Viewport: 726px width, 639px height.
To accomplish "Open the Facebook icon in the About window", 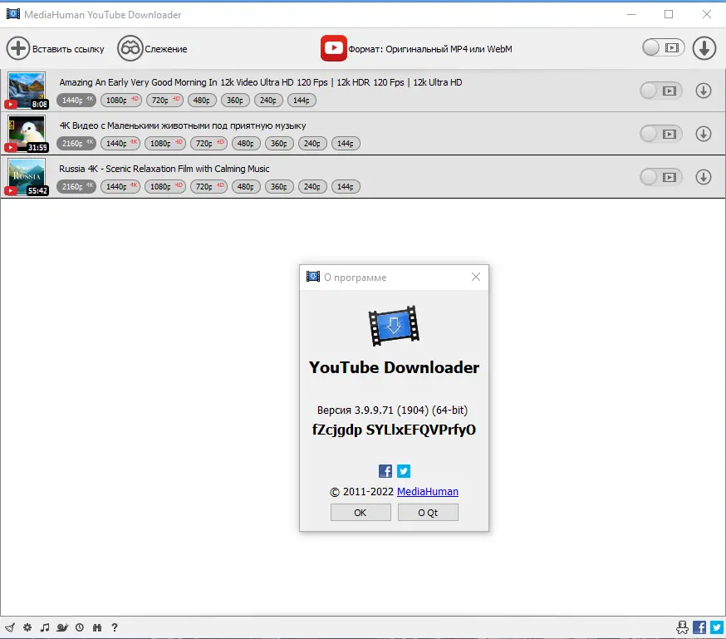I will pos(385,470).
